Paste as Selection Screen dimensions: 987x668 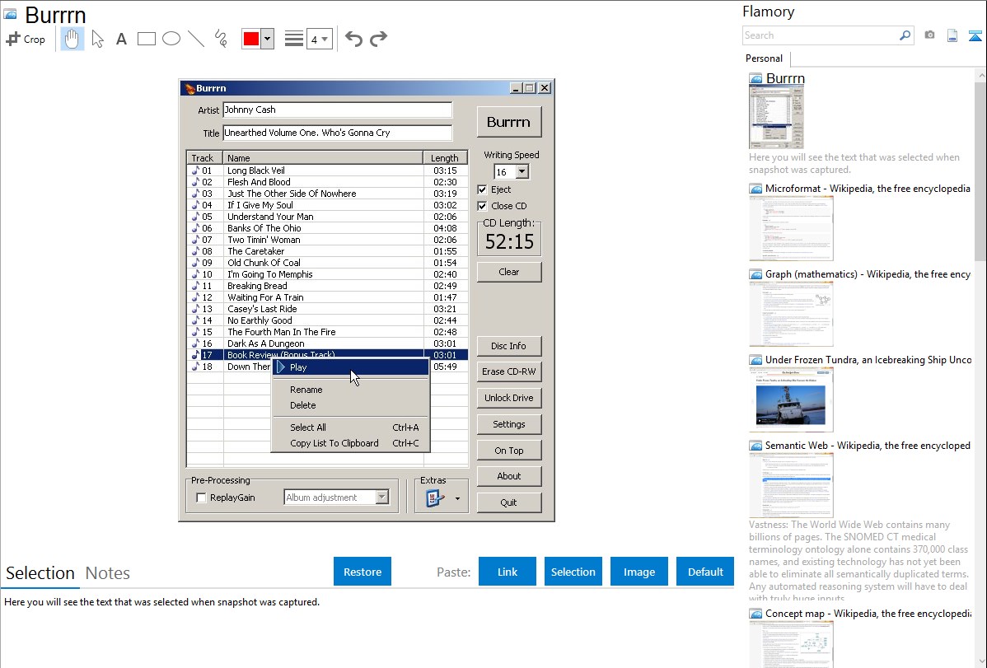pyautogui.click(x=573, y=572)
